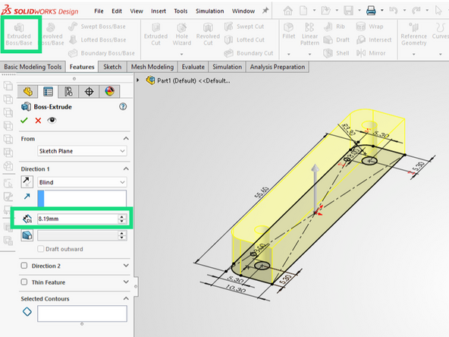Select the Lofted Boss/Base tool

(97, 39)
